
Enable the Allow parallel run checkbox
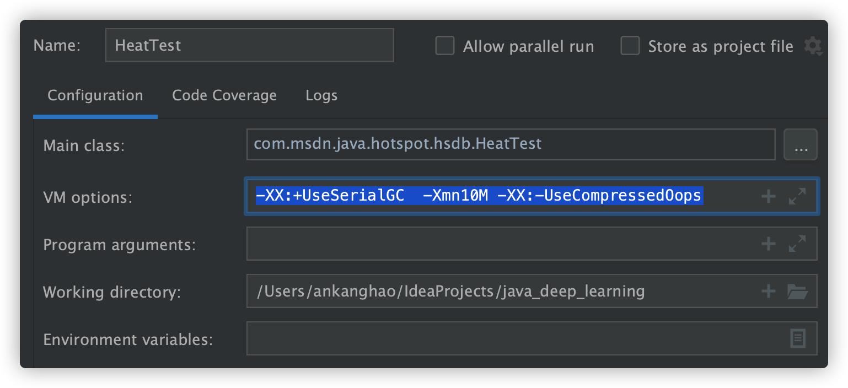coord(445,46)
